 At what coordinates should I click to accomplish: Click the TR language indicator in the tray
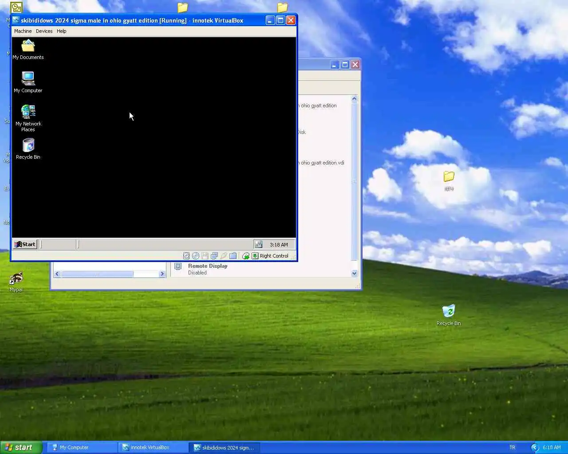tap(513, 447)
